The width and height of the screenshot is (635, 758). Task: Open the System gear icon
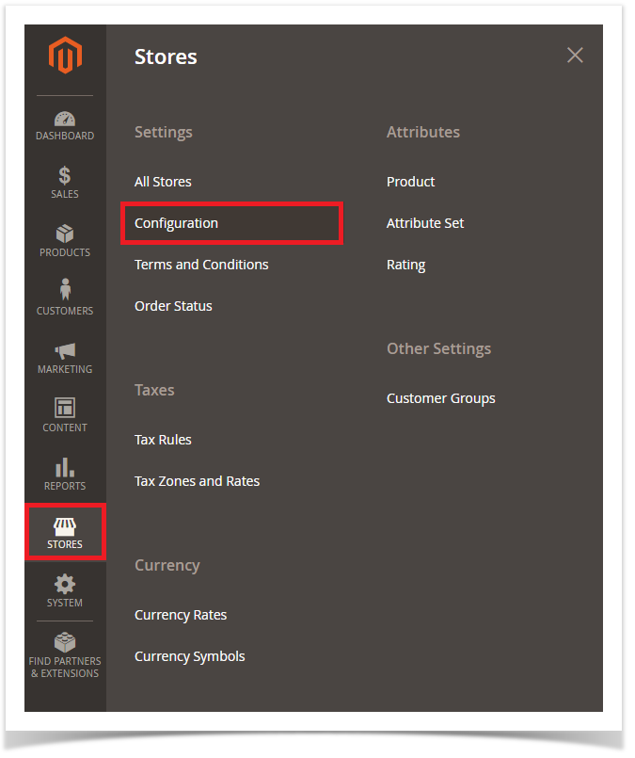65,584
